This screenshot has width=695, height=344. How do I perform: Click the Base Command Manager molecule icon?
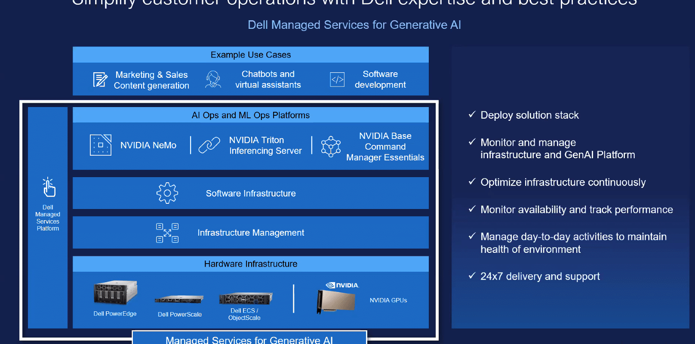(331, 147)
